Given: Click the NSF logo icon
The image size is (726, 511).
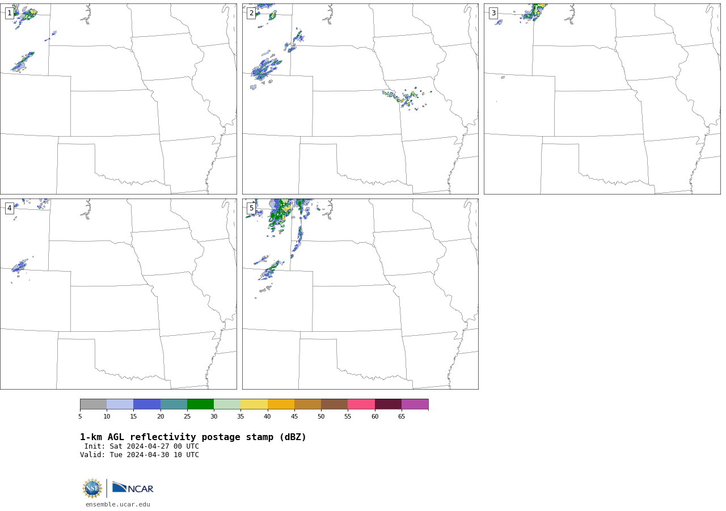Looking at the screenshot, I should tap(92, 488).
